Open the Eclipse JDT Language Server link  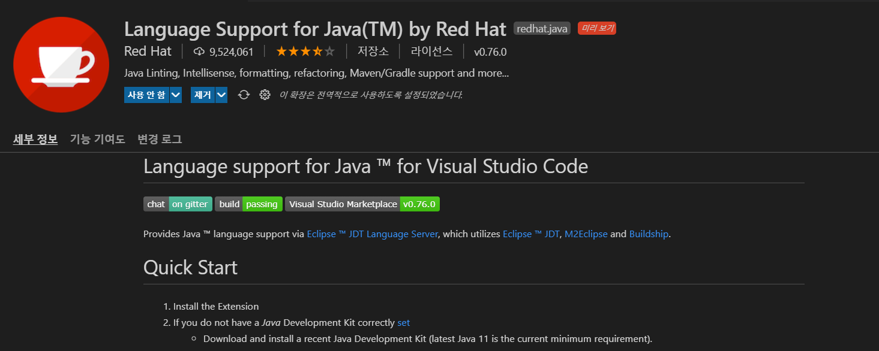[x=372, y=234]
